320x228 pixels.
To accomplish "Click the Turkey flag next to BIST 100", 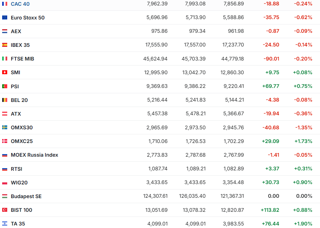I will pos(5,210).
